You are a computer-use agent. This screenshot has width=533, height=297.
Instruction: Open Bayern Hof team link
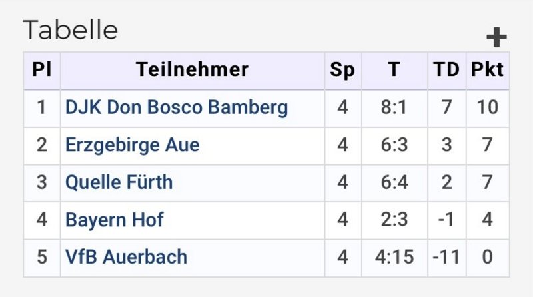[x=114, y=220]
